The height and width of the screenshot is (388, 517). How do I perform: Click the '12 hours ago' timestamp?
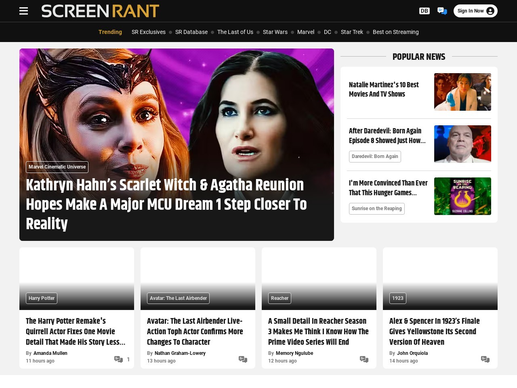[282, 361]
